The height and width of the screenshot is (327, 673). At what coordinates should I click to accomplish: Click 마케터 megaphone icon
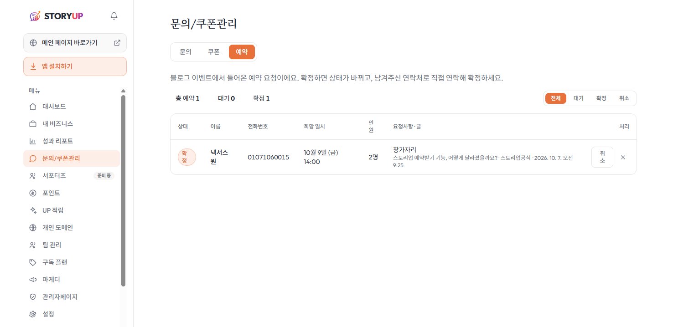tap(32, 280)
